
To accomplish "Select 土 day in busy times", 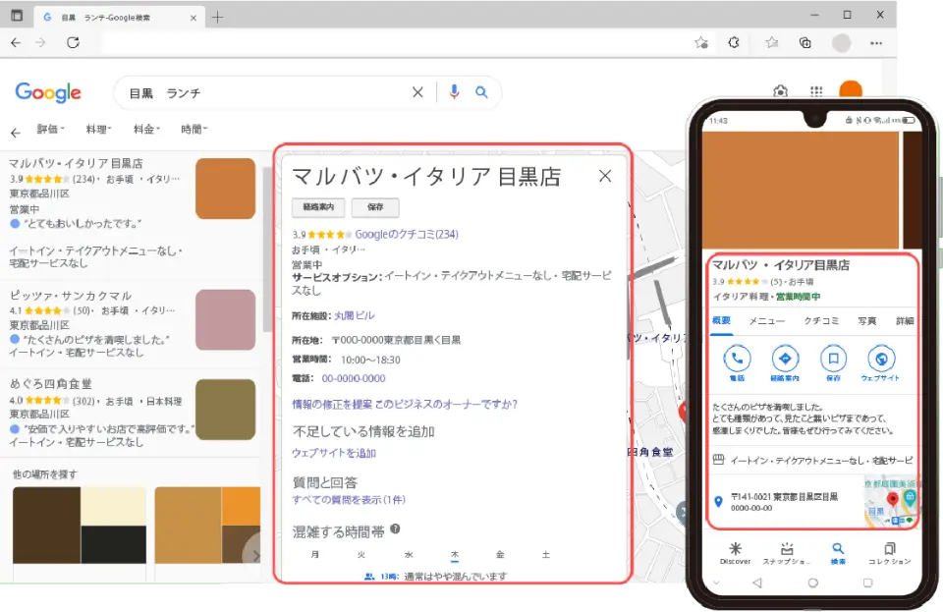I will pos(545,555).
